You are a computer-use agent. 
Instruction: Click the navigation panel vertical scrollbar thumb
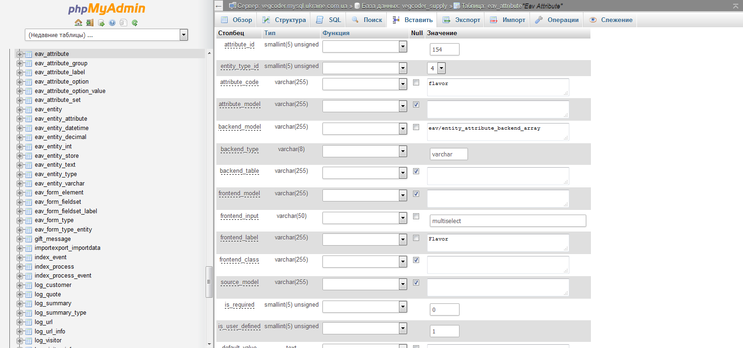tap(209, 282)
